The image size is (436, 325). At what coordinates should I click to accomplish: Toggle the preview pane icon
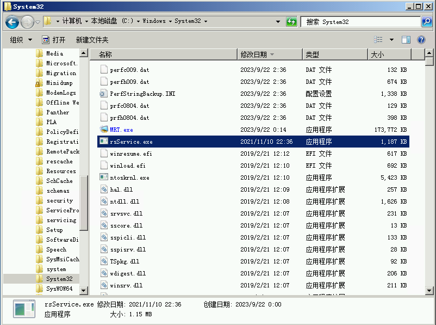[406, 40]
